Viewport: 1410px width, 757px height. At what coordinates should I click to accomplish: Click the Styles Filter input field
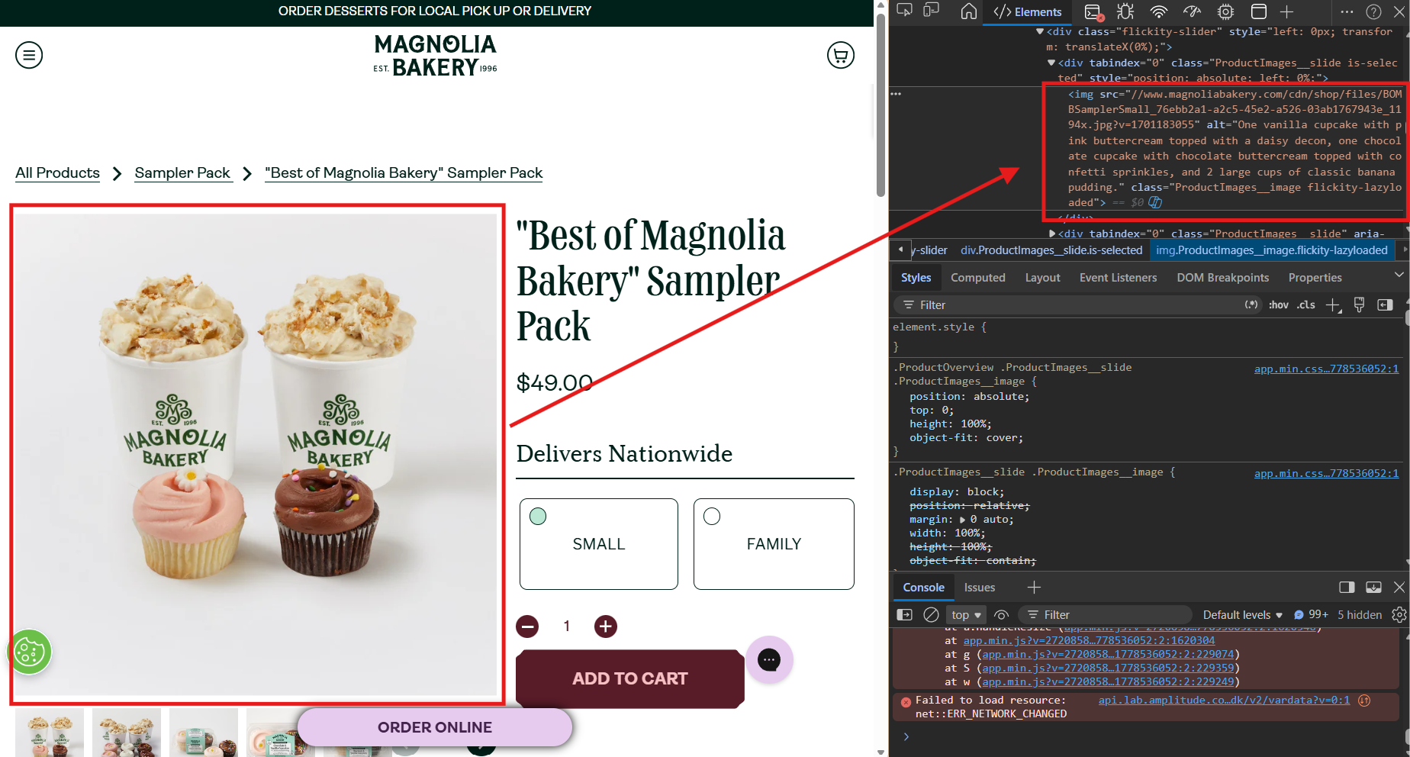1076,305
